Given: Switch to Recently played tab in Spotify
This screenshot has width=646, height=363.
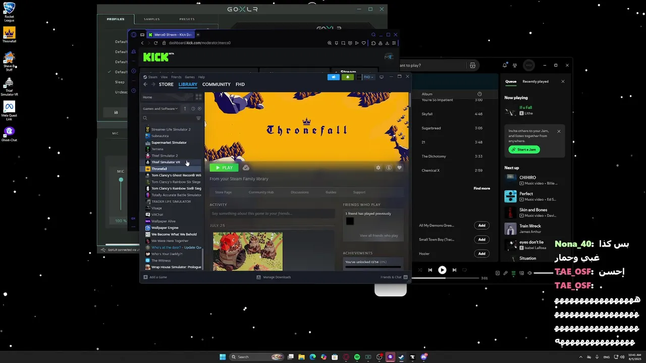Looking at the screenshot, I should click(535, 81).
